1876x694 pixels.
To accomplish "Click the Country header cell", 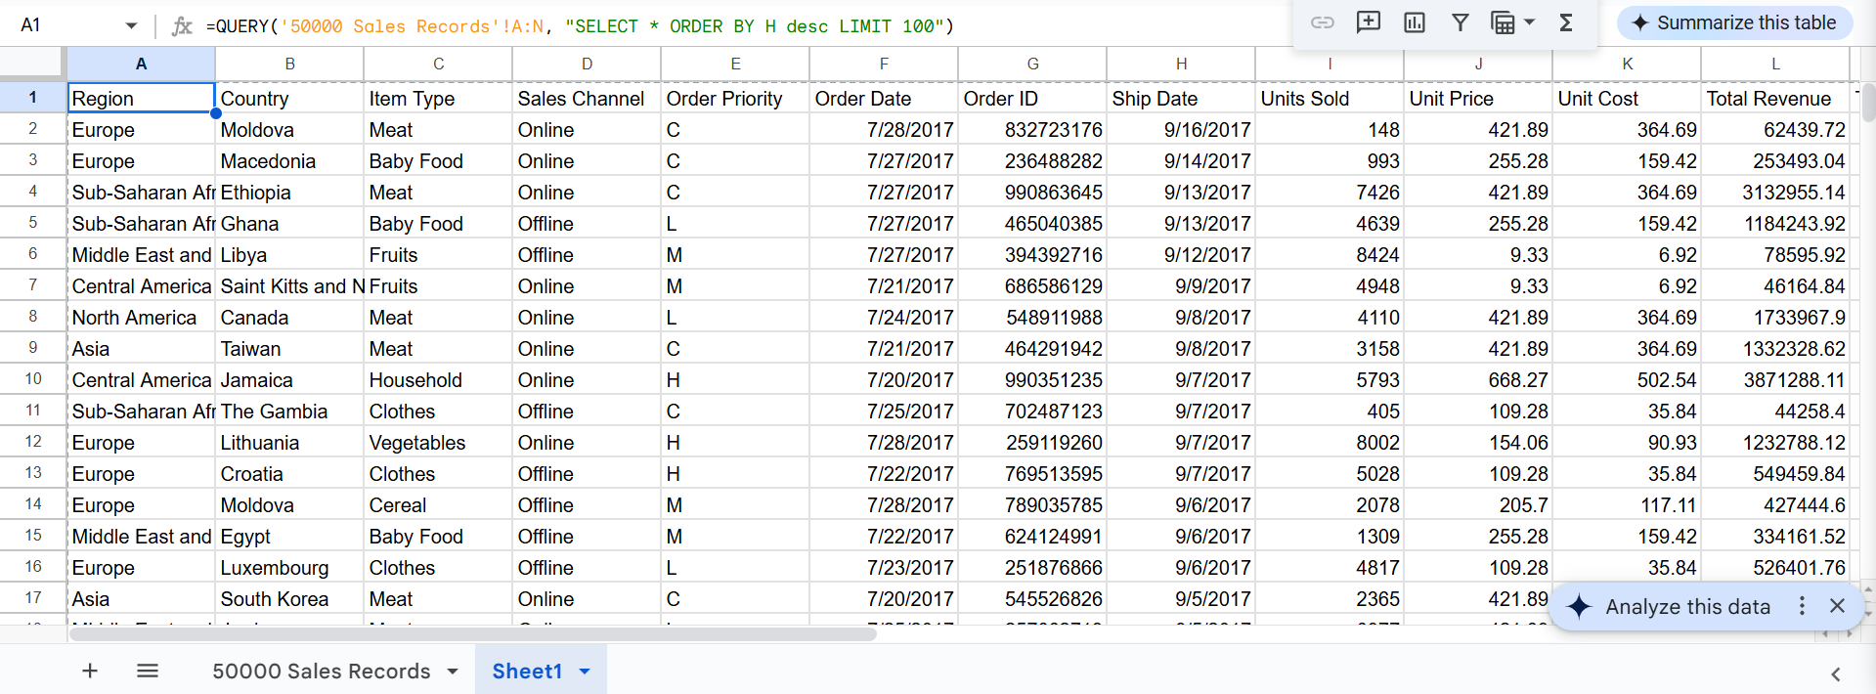I will (x=289, y=98).
